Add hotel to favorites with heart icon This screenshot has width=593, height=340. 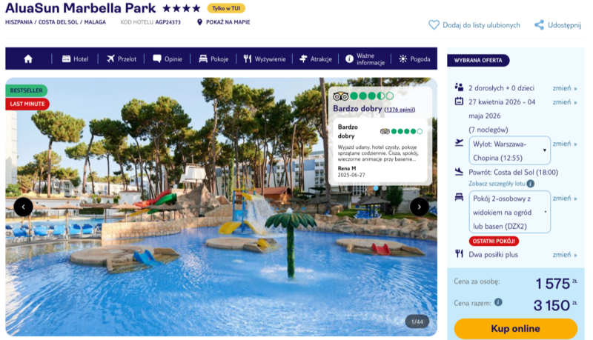click(434, 25)
